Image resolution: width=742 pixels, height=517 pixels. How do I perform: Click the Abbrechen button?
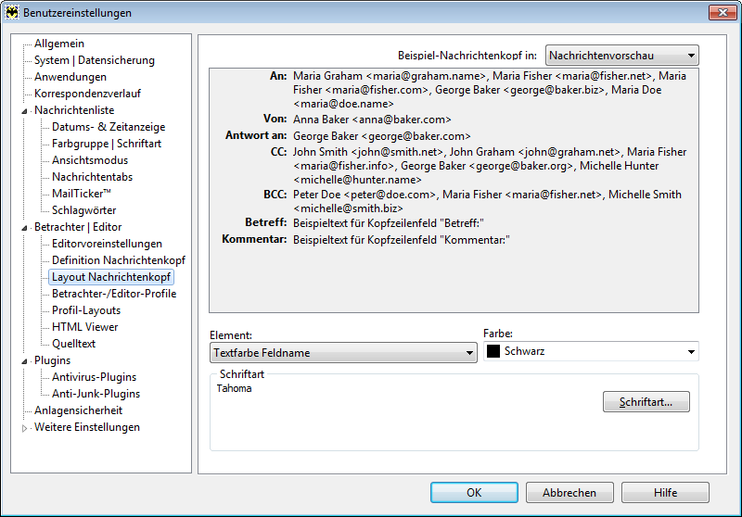coord(569,492)
